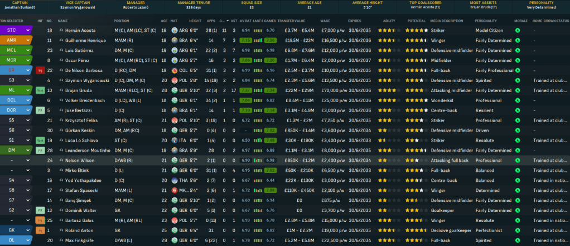Click the red injury icon for De Nilson Barbosa
The width and height of the screenshot is (570, 246).
point(40,70)
